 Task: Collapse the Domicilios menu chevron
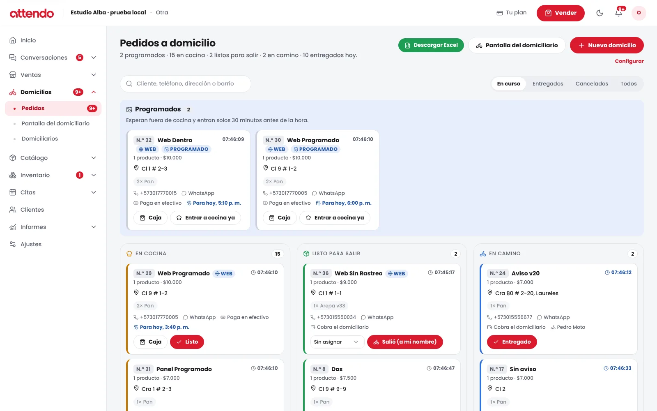point(94,92)
